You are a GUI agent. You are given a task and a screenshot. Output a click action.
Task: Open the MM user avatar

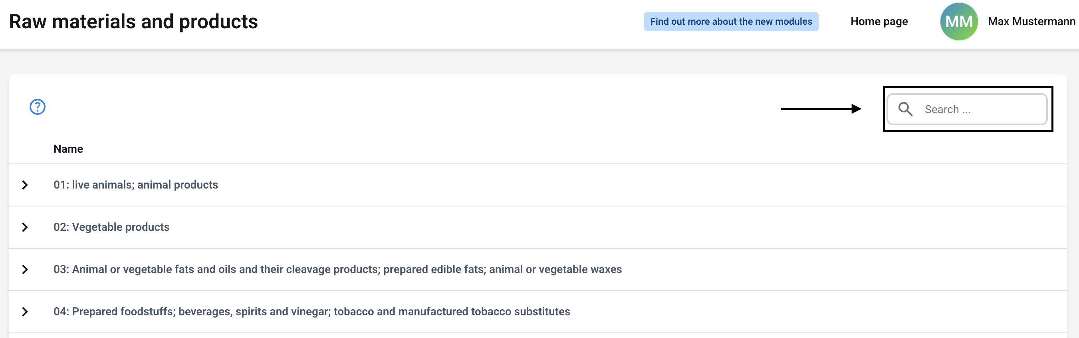[x=958, y=22]
